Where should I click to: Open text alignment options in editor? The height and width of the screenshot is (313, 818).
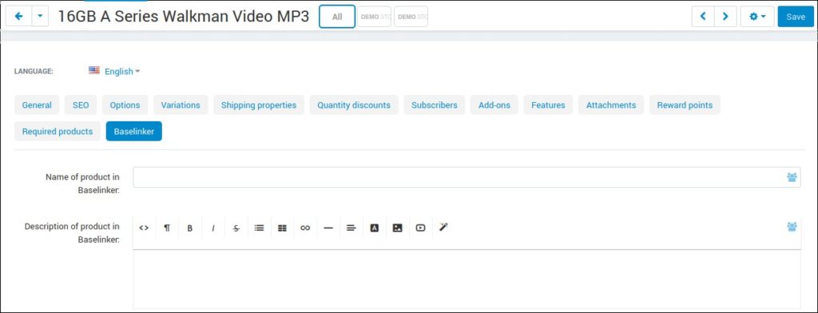tap(351, 228)
